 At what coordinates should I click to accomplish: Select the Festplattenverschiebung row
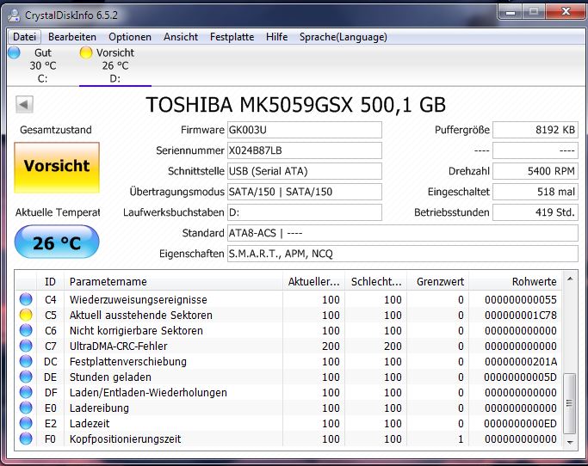coord(288,361)
